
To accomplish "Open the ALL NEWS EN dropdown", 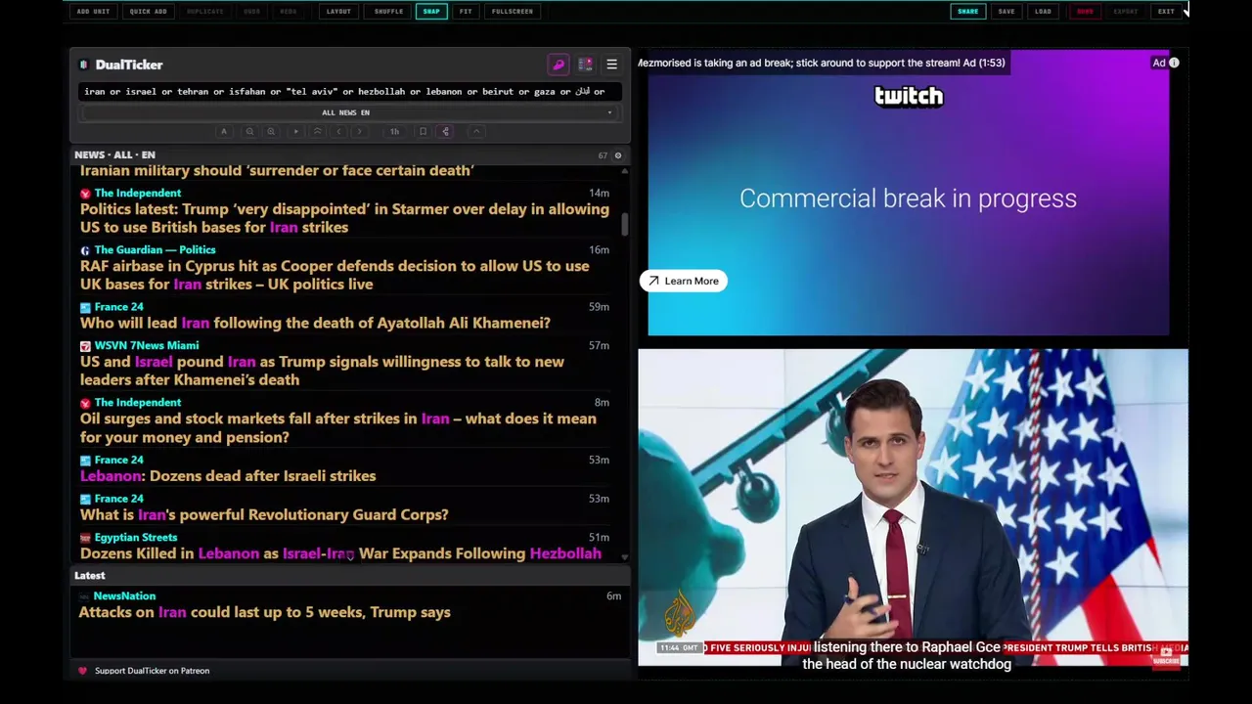I will (349, 112).
